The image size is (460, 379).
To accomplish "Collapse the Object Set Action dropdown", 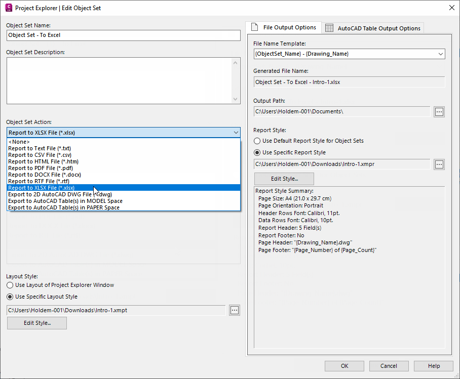I will pos(236,133).
